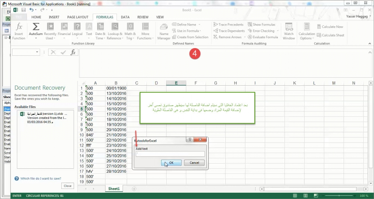Screen dimensions: 374x199
Task: Click Use in Formula
Action: coord(187,31)
